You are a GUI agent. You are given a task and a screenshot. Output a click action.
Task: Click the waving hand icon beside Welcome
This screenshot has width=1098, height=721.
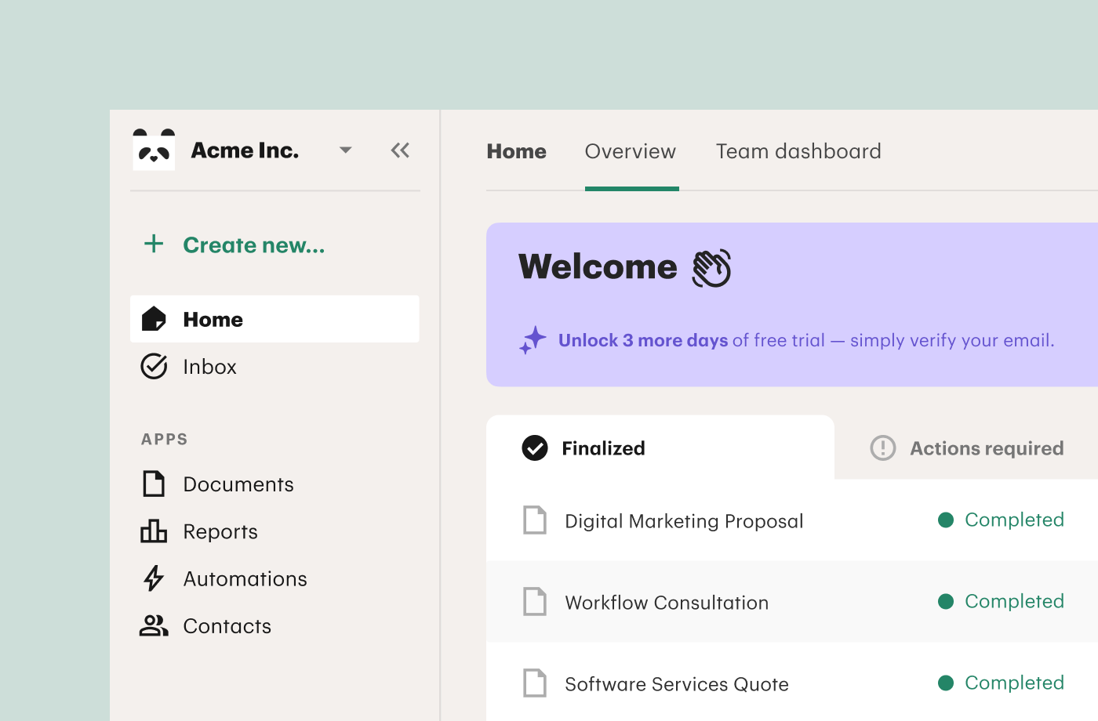711,268
